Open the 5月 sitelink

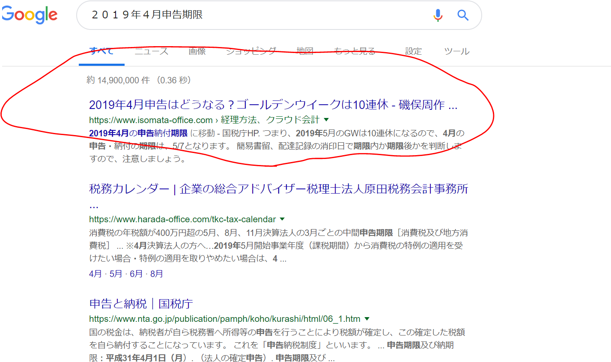[116, 274]
